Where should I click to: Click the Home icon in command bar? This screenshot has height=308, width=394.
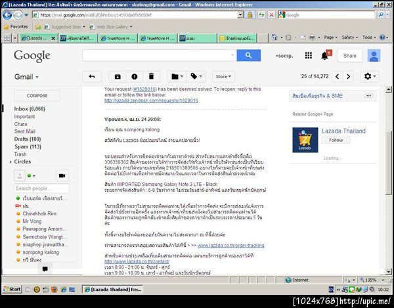coord(274,37)
